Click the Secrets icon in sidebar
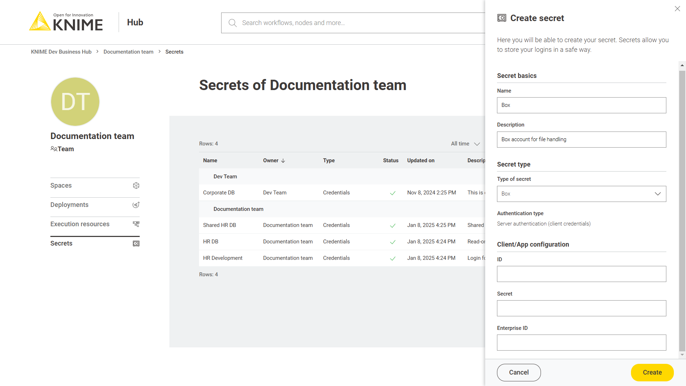686x386 pixels. tap(136, 243)
